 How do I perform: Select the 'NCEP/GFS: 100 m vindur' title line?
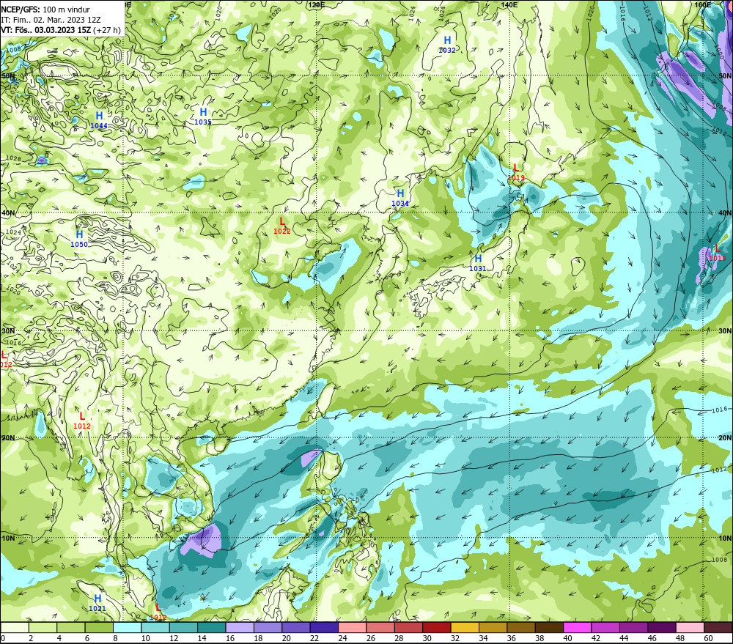(x=45, y=10)
